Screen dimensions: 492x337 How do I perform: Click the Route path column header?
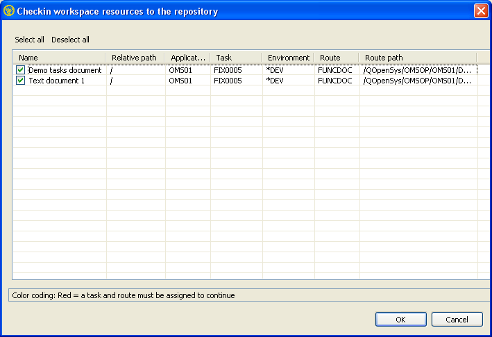[416, 58]
